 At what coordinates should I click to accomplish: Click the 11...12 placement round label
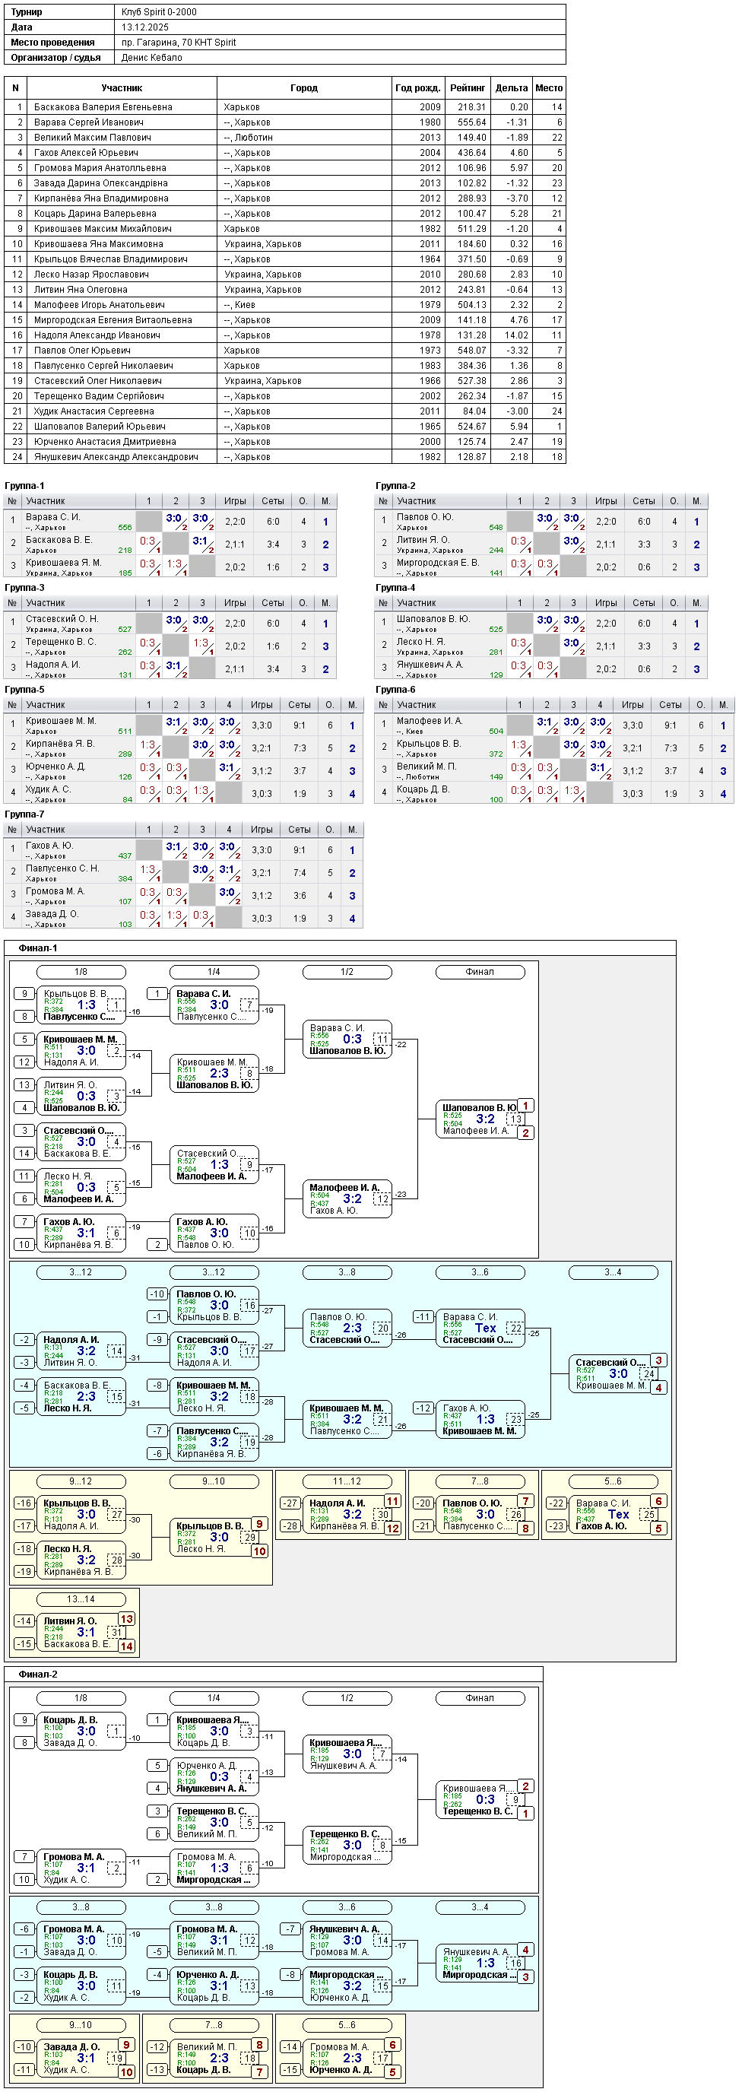pos(347,1481)
